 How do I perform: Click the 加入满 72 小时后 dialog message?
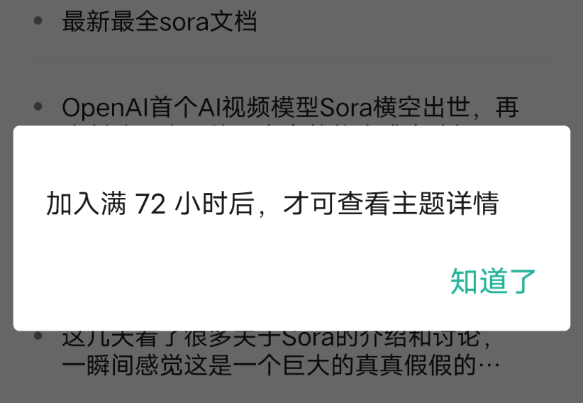(272, 204)
